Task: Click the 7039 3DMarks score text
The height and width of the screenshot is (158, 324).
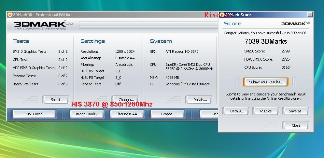Action: [x=266, y=41]
